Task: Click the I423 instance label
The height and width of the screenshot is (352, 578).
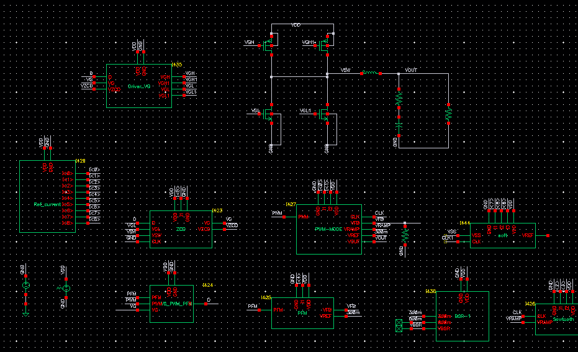Action: 217,211
